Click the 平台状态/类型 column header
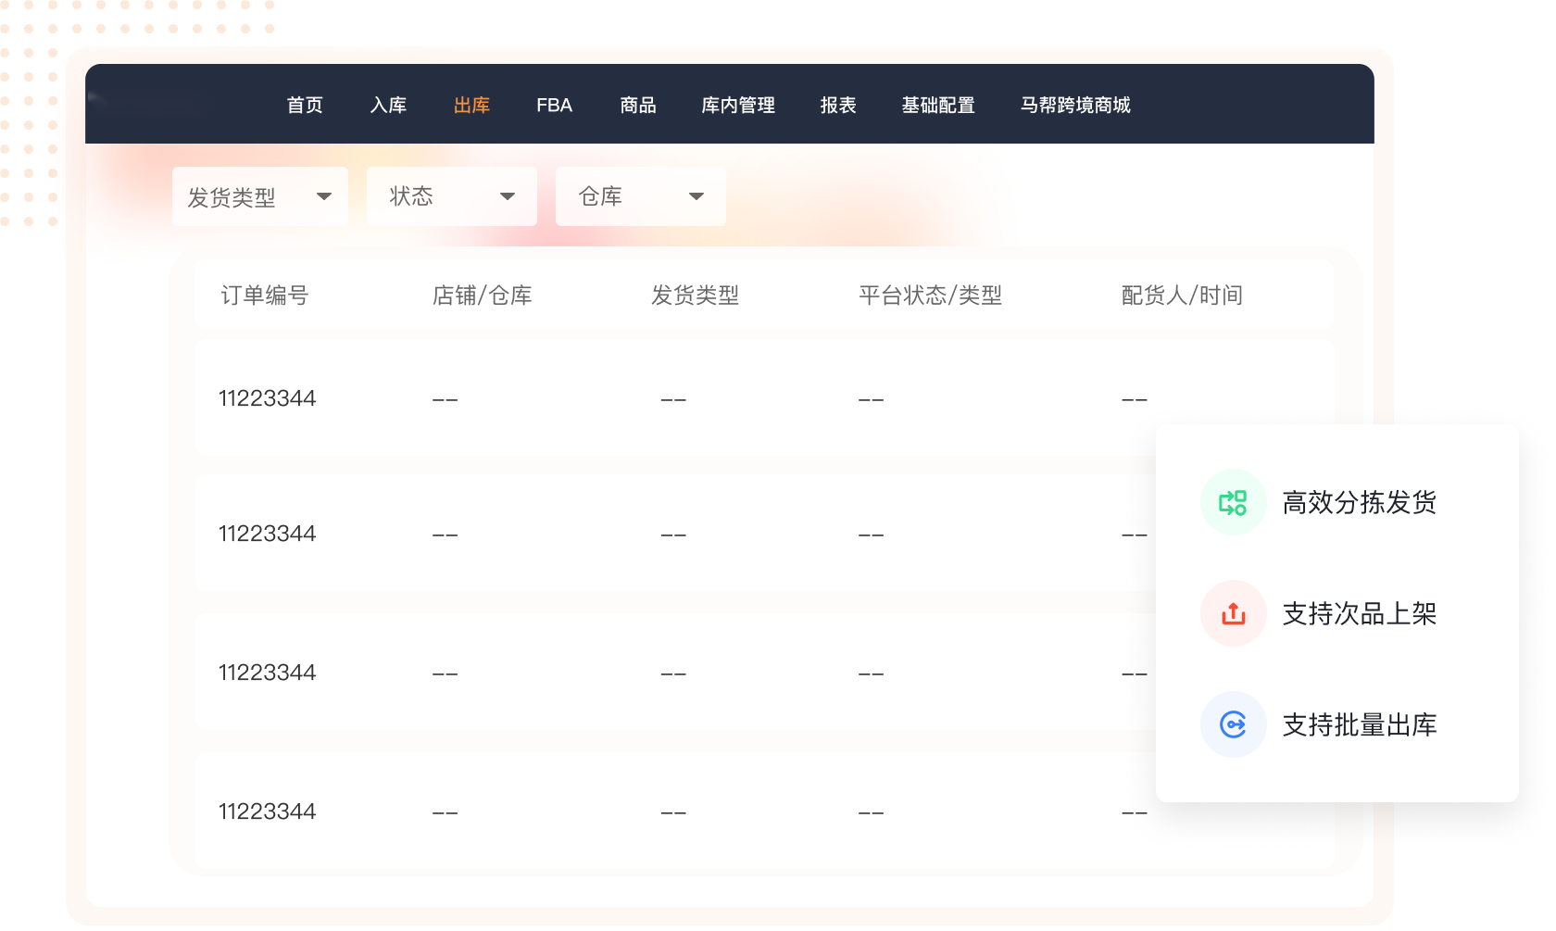Screen dimensions: 1556x931 [930, 296]
